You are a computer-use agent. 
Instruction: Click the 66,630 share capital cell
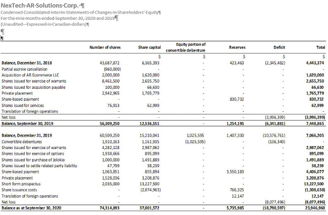pos(153,87)
